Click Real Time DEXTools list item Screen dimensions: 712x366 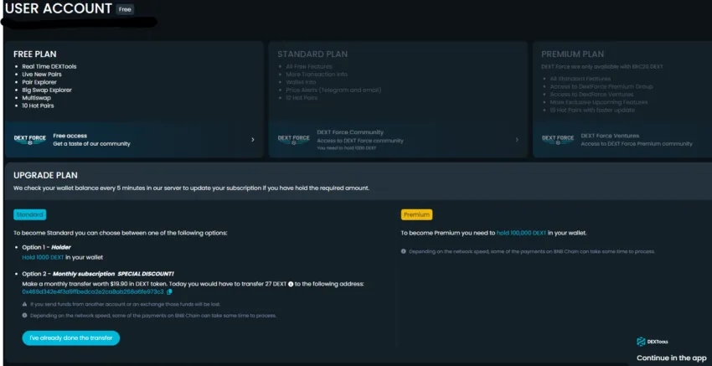click(49, 67)
